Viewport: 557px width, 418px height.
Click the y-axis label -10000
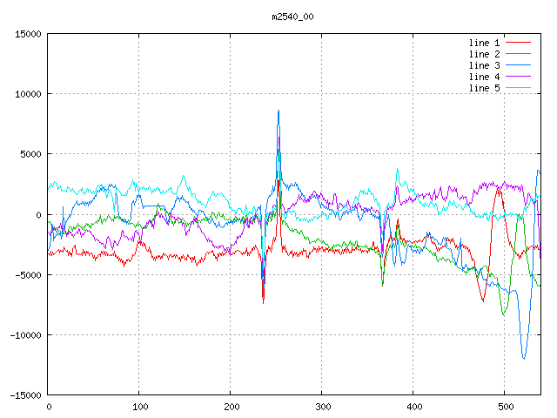tap(25, 335)
